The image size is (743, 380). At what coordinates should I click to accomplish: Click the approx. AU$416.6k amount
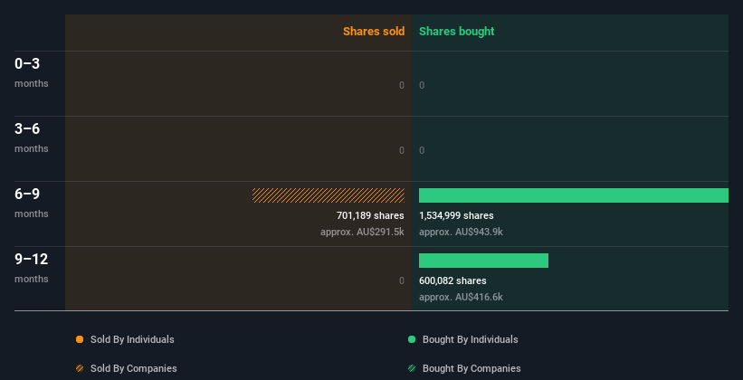(x=461, y=297)
